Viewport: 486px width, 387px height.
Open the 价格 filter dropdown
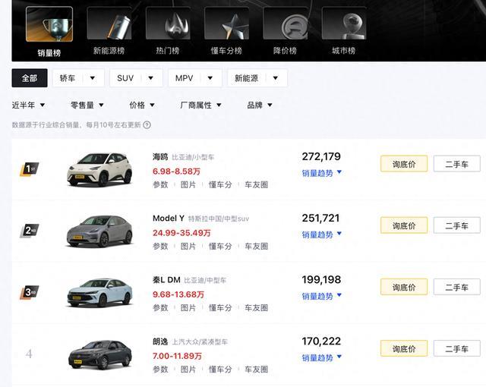click(142, 105)
